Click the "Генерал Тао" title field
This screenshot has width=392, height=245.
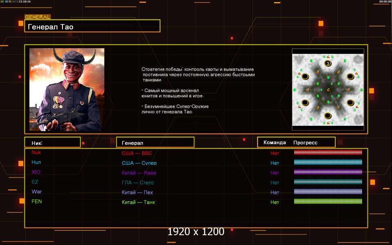coord(92,27)
